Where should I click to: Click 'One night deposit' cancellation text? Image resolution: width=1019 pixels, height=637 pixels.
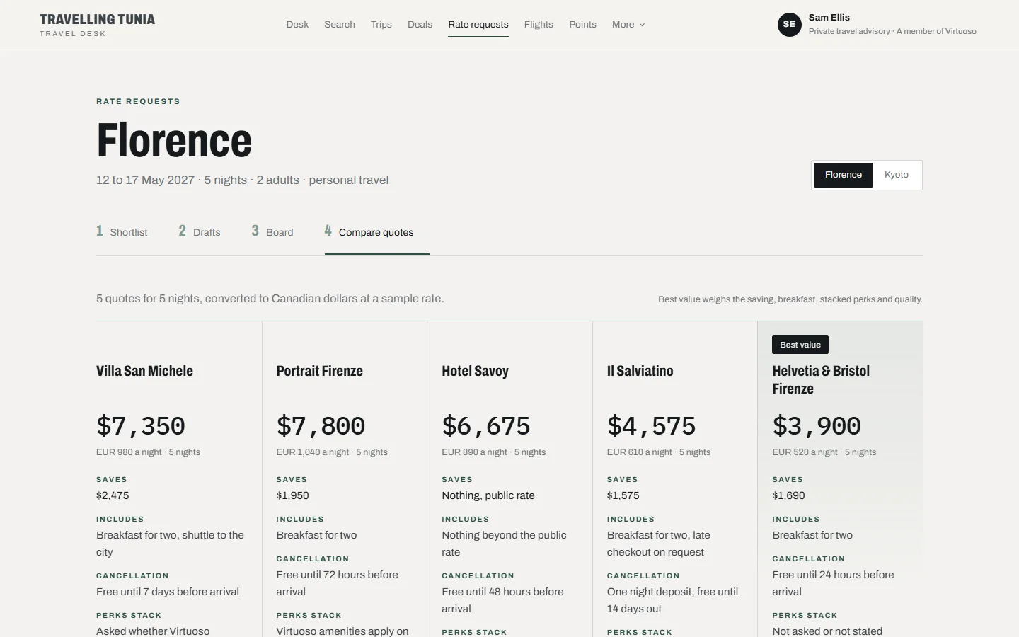[x=672, y=600]
